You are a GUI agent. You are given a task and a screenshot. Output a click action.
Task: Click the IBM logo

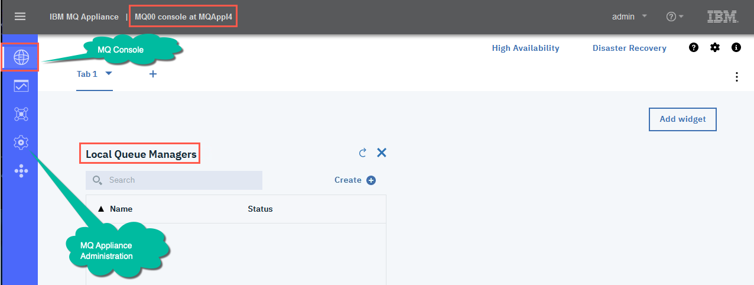click(x=723, y=17)
